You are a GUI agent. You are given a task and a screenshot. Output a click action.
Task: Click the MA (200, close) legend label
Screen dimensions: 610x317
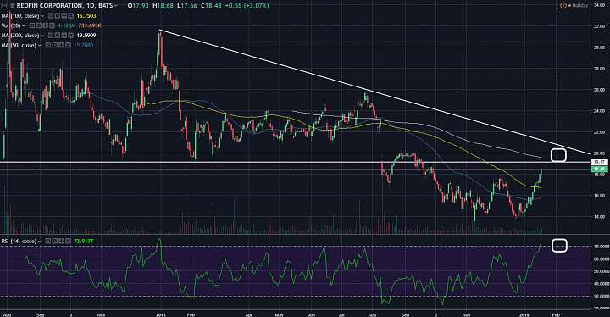pos(20,35)
